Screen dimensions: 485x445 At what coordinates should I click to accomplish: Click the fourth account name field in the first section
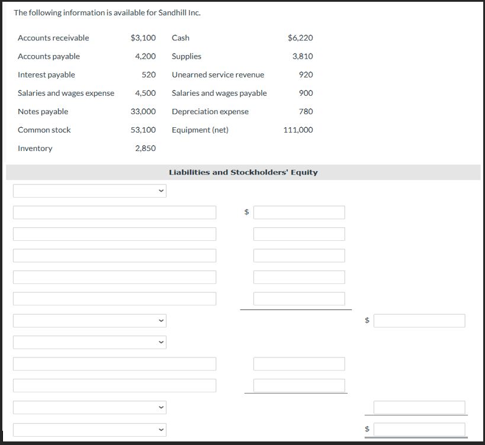click(114, 277)
